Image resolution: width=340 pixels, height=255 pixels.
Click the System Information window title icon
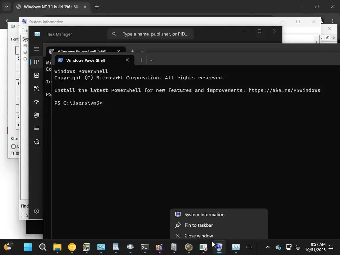tap(24, 22)
